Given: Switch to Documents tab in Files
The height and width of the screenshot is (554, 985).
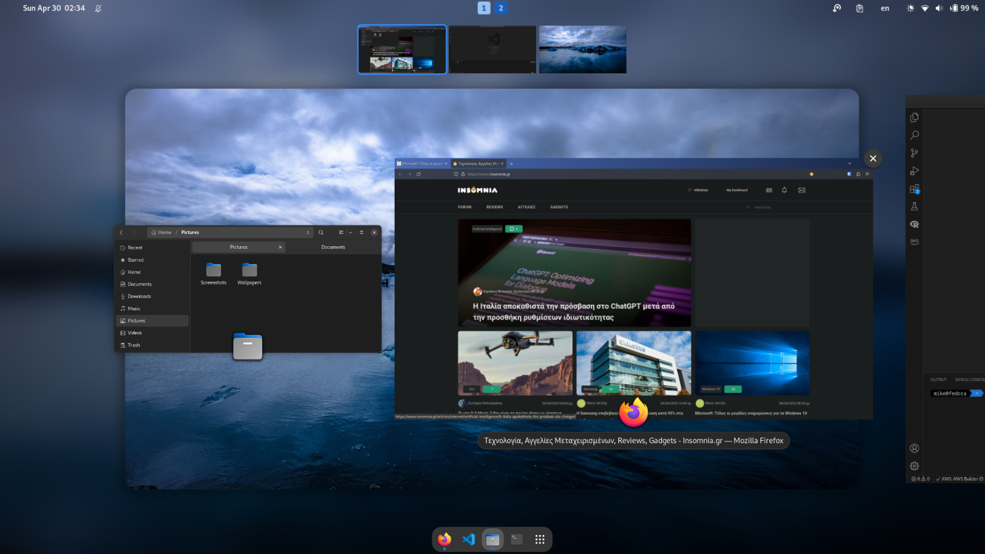Looking at the screenshot, I should [333, 247].
